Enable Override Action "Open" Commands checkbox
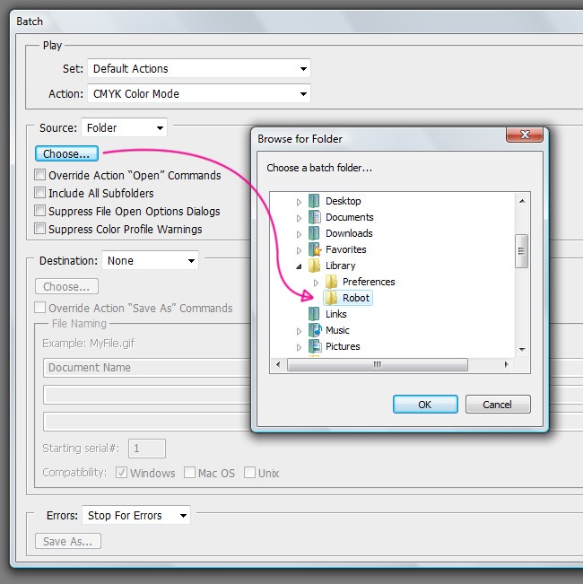Screen dimensions: 583x584 [x=40, y=176]
